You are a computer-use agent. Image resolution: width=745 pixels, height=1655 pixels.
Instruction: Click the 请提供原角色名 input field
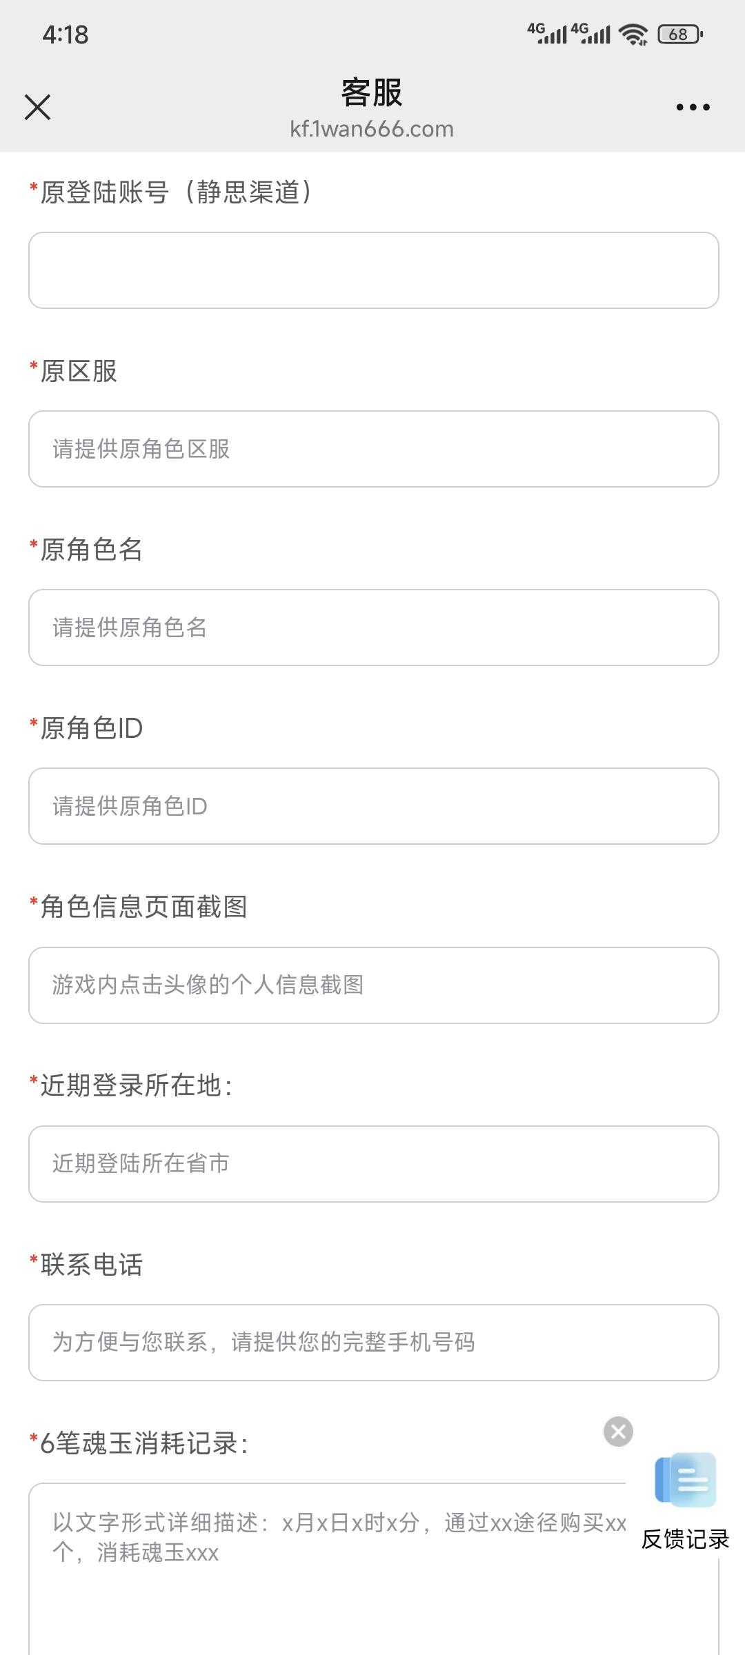(x=374, y=628)
